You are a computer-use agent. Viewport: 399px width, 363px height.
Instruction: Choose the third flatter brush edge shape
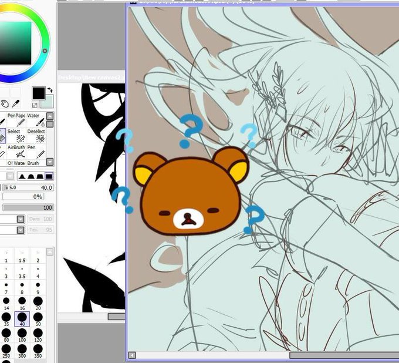pos(40,176)
